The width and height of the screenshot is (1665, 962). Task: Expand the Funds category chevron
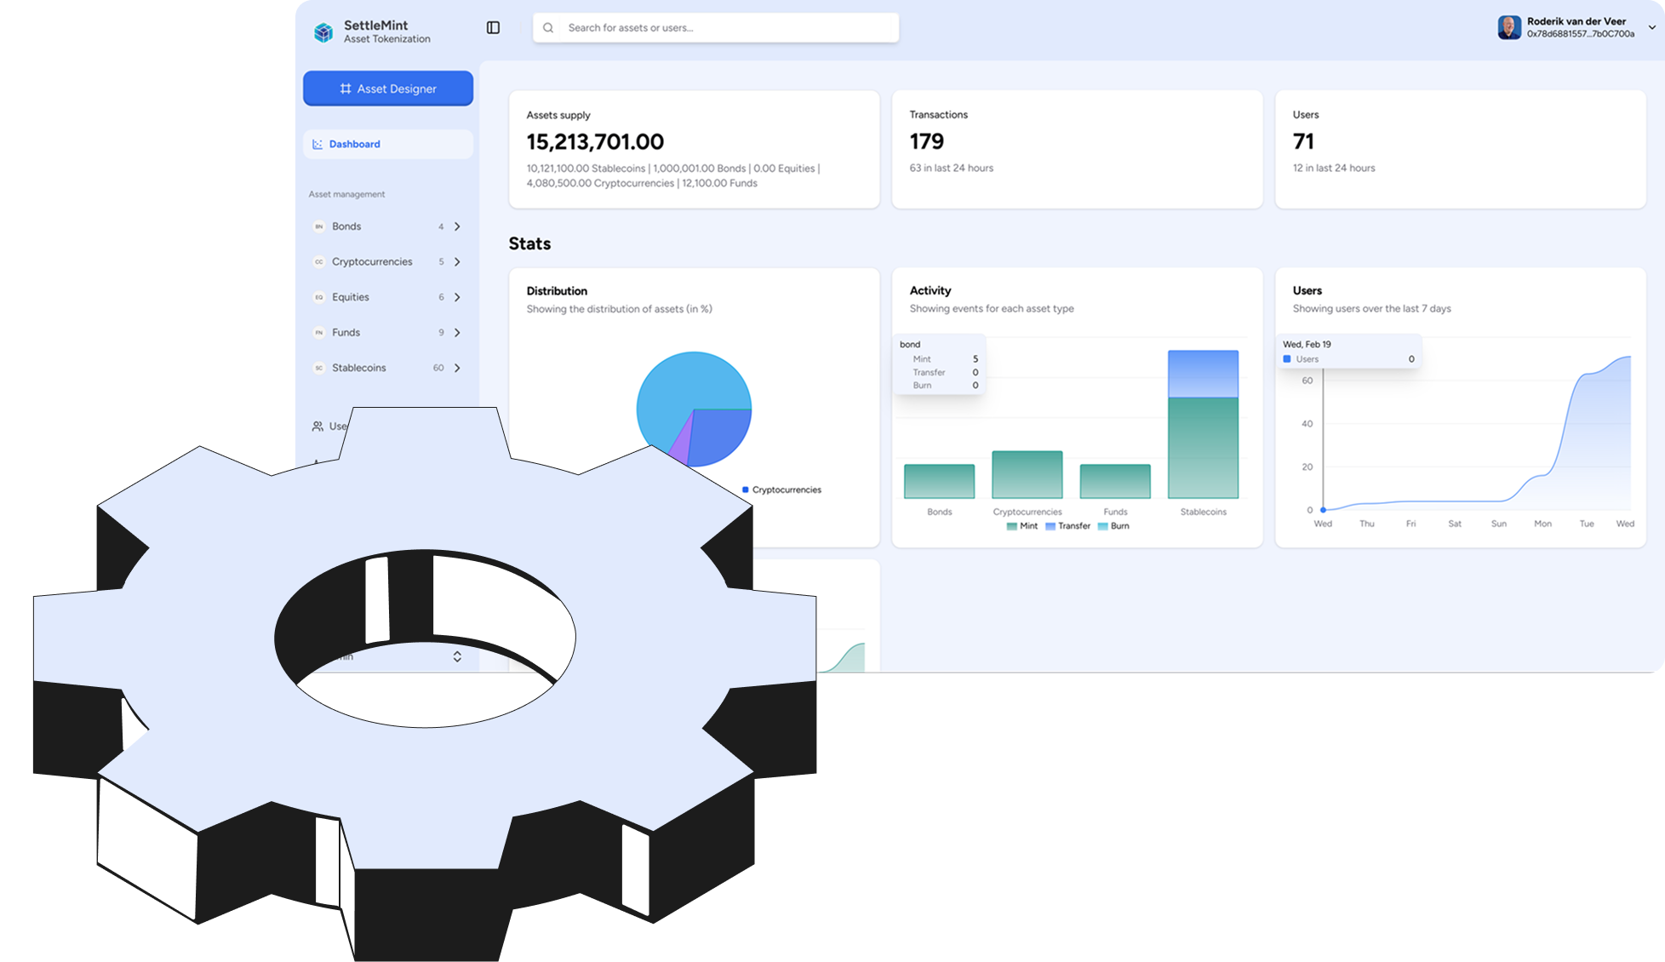(457, 332)
